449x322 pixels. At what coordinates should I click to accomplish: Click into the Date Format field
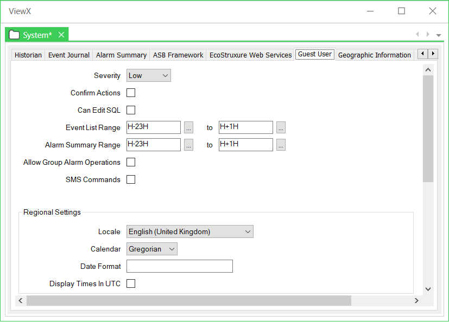179,267
